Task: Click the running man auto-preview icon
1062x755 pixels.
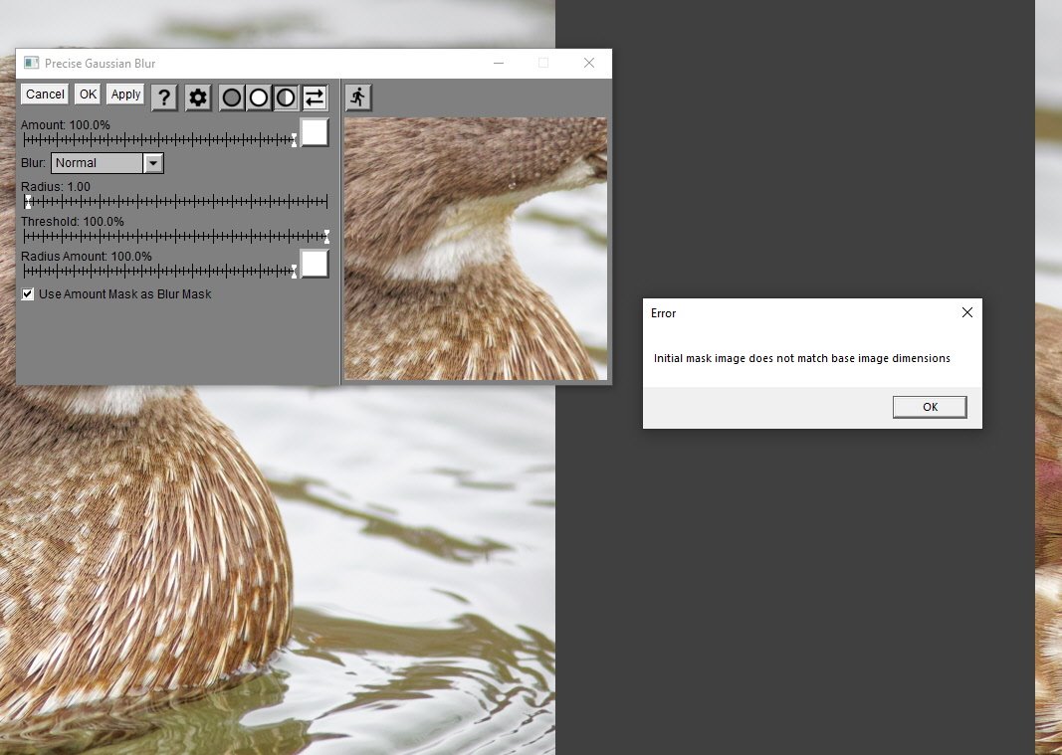Action: point(358,97)
